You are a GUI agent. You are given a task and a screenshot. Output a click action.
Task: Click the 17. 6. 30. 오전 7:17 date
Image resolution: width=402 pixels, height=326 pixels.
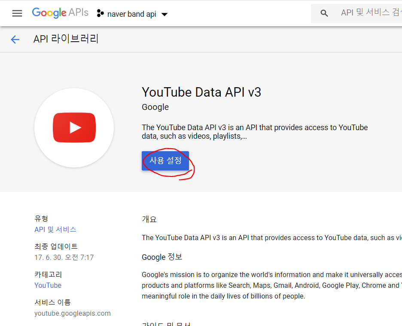tap(64, 257)
